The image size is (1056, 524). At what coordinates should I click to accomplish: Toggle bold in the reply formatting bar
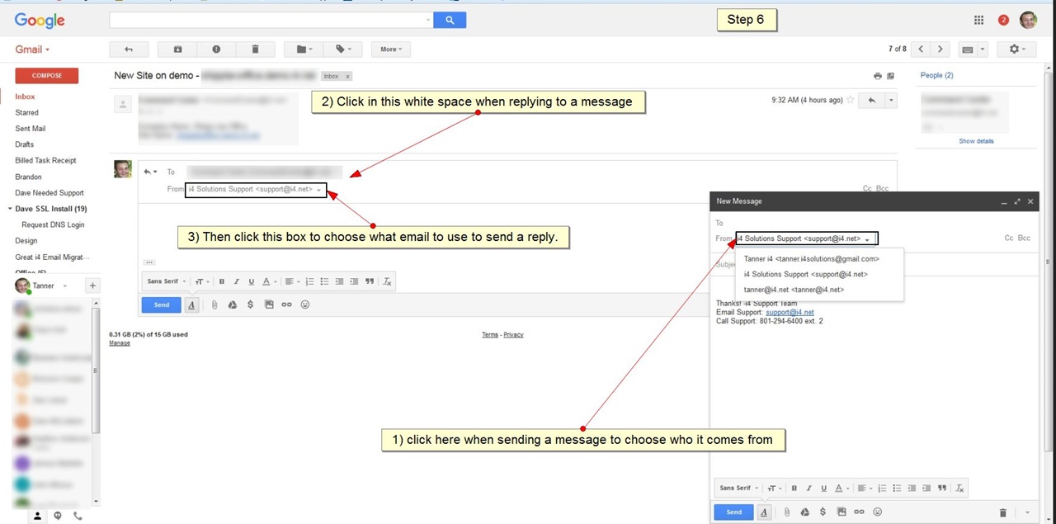221,281
